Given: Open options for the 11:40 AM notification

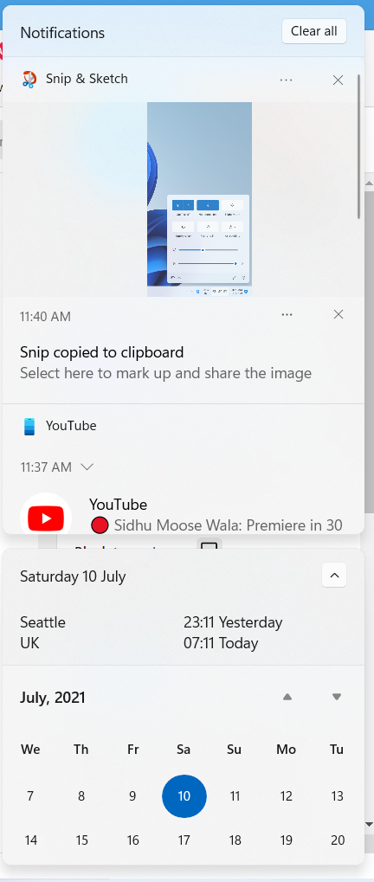Looking at the screenshot, I should pyautogui.click(x=287, y=314).
